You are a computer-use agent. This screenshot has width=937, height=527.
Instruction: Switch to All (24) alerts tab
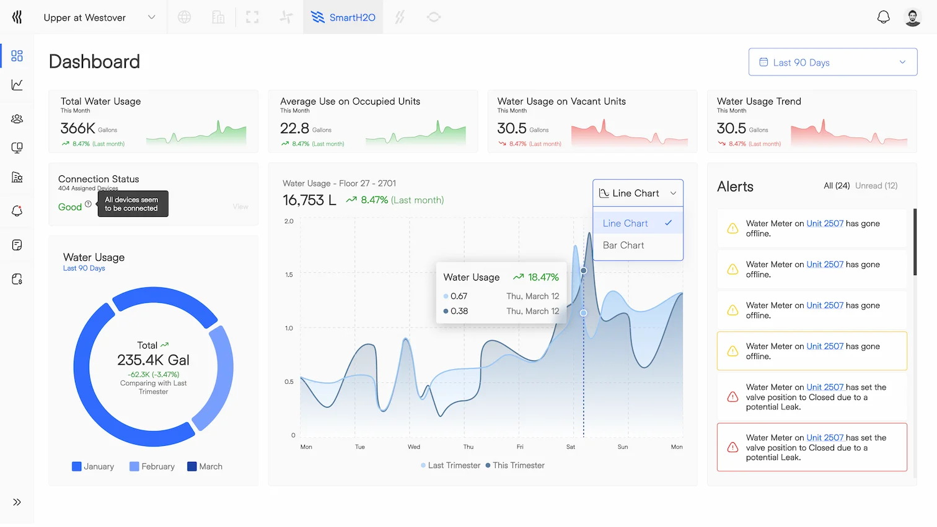837,186
